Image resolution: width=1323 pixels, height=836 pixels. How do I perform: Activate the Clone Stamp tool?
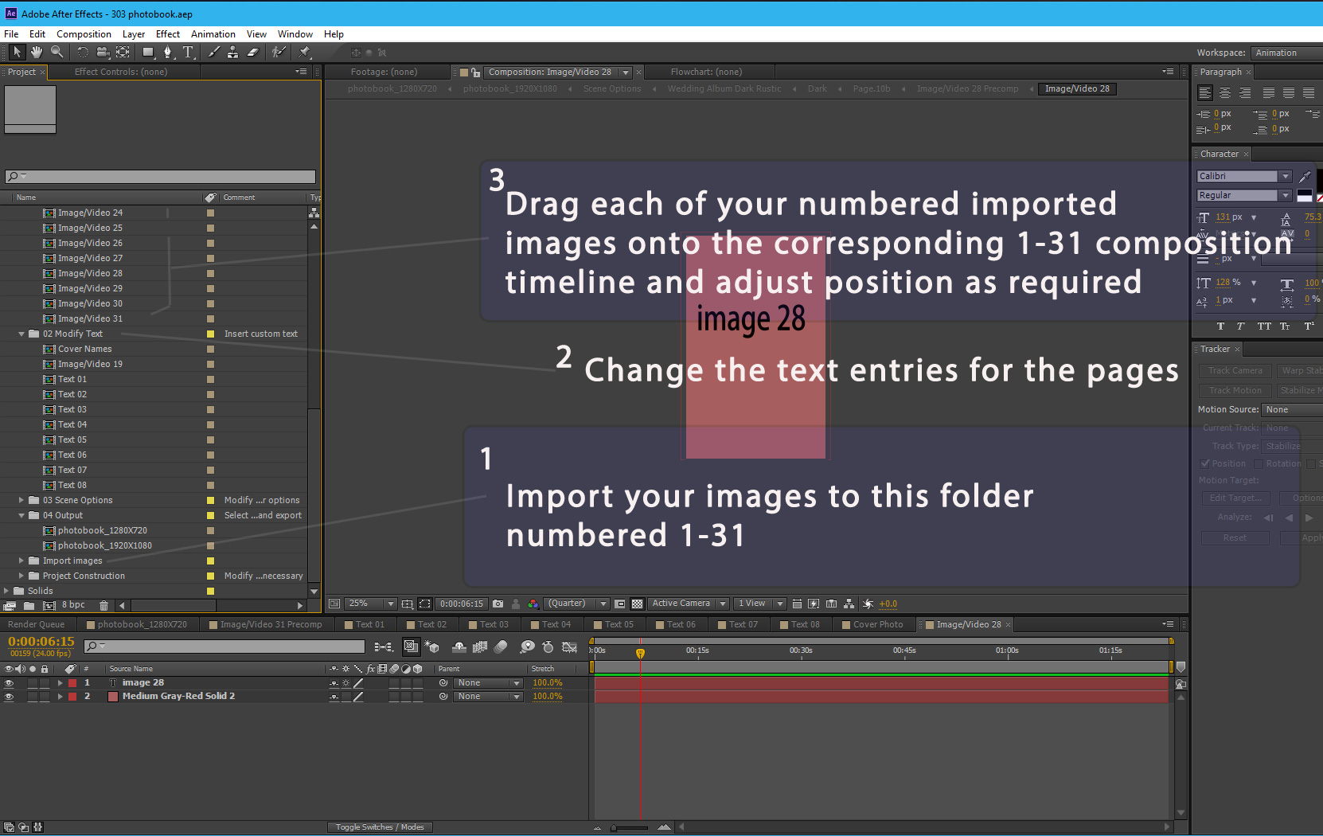click(232, 53)
